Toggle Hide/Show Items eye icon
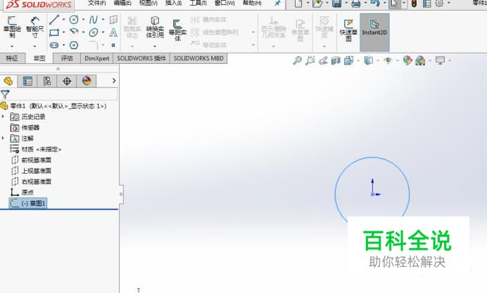The height and width of the screenshot is (293, 487). tap(388, 60)
